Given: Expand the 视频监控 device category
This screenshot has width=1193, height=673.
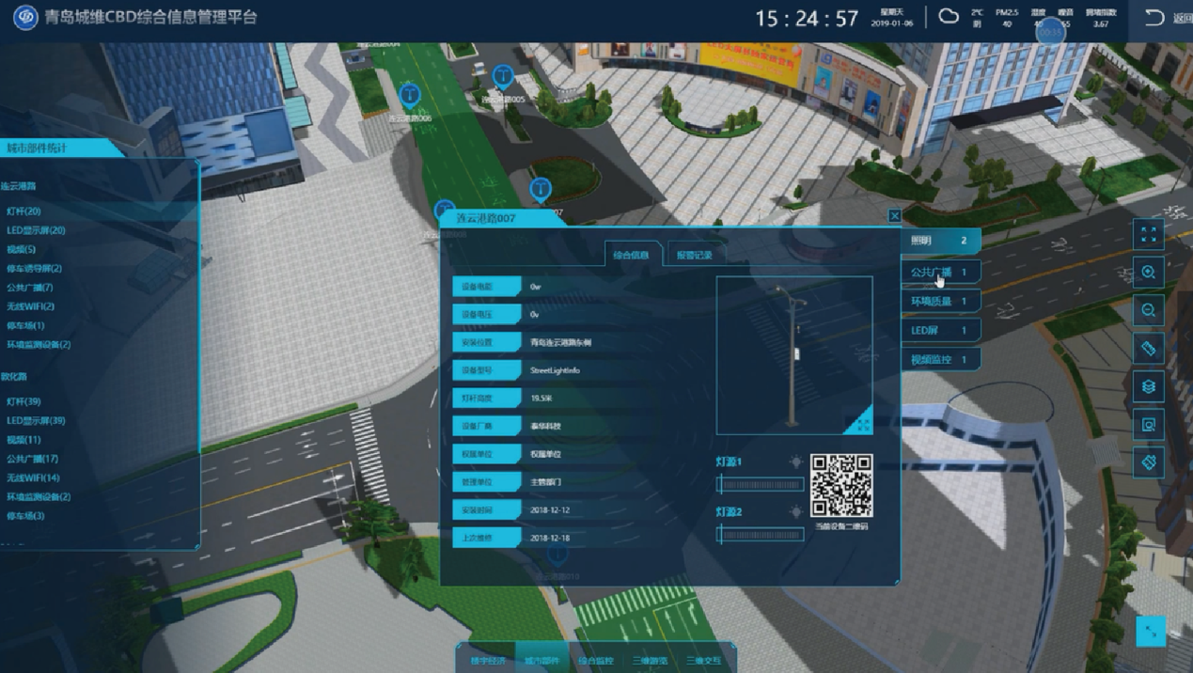Looking at the screenshot, I should point(939,359).
